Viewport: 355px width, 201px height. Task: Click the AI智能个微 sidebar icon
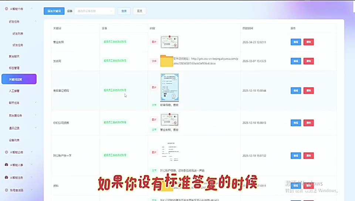[x=6, y=9]
